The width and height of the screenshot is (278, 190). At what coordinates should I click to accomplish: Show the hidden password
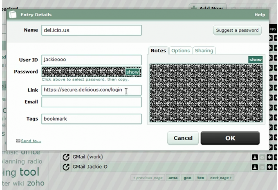coord(132,72)
